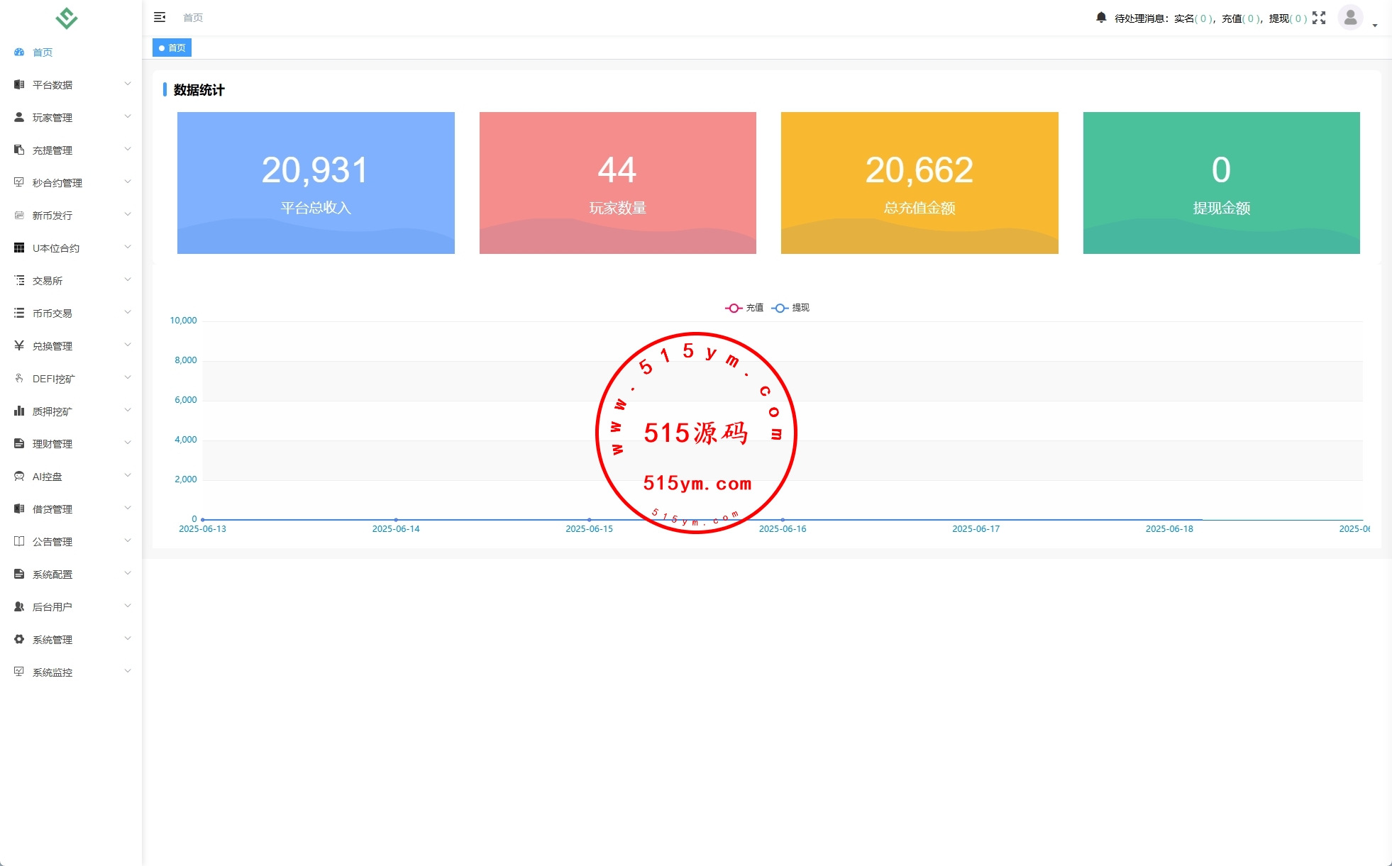Click 实名 pending message link
The width and height of the screenshot is (1392, 866).
1193,18
